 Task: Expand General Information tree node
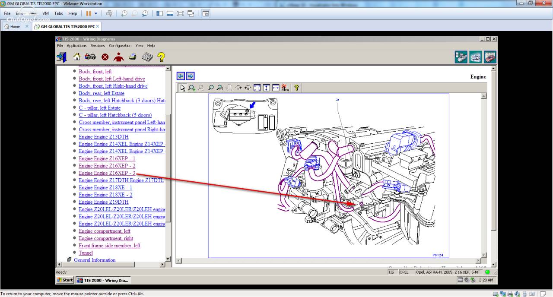[70, 260]
